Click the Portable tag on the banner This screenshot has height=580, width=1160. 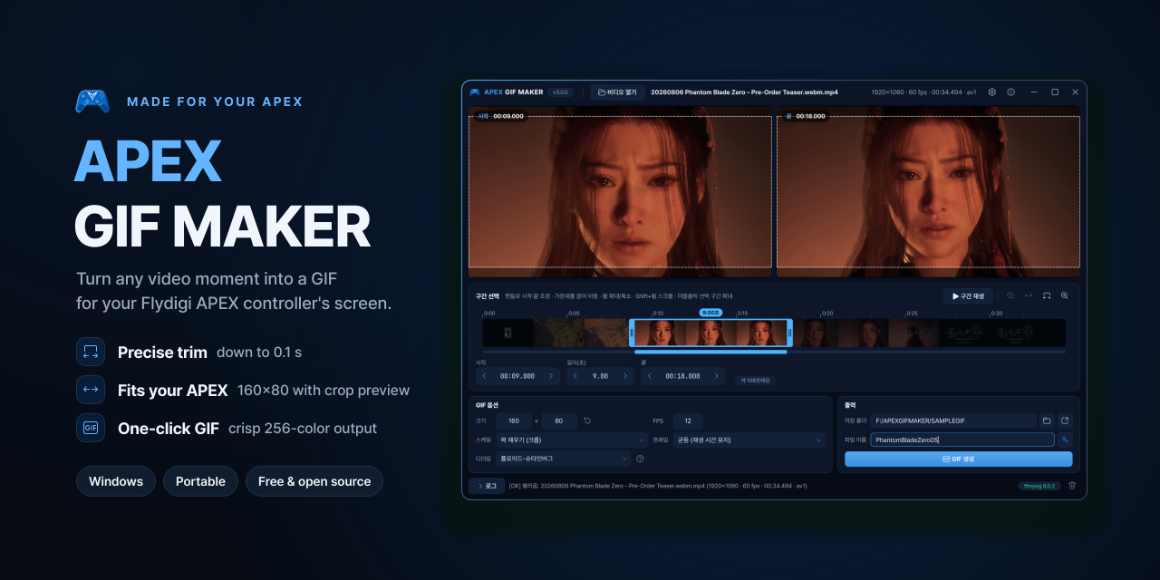click(200, 481)
